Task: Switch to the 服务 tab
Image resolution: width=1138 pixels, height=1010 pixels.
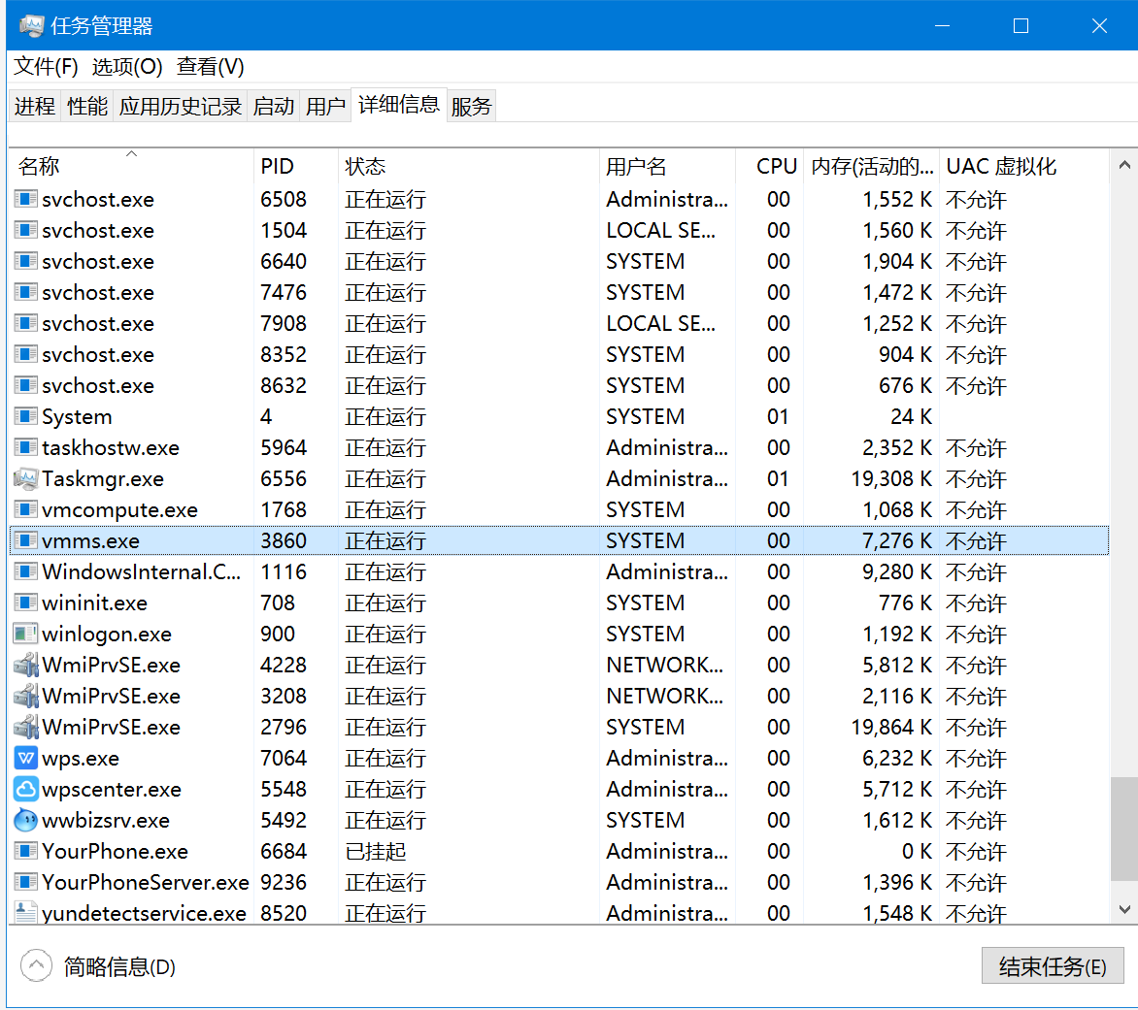Action: (x=471, y=107)
